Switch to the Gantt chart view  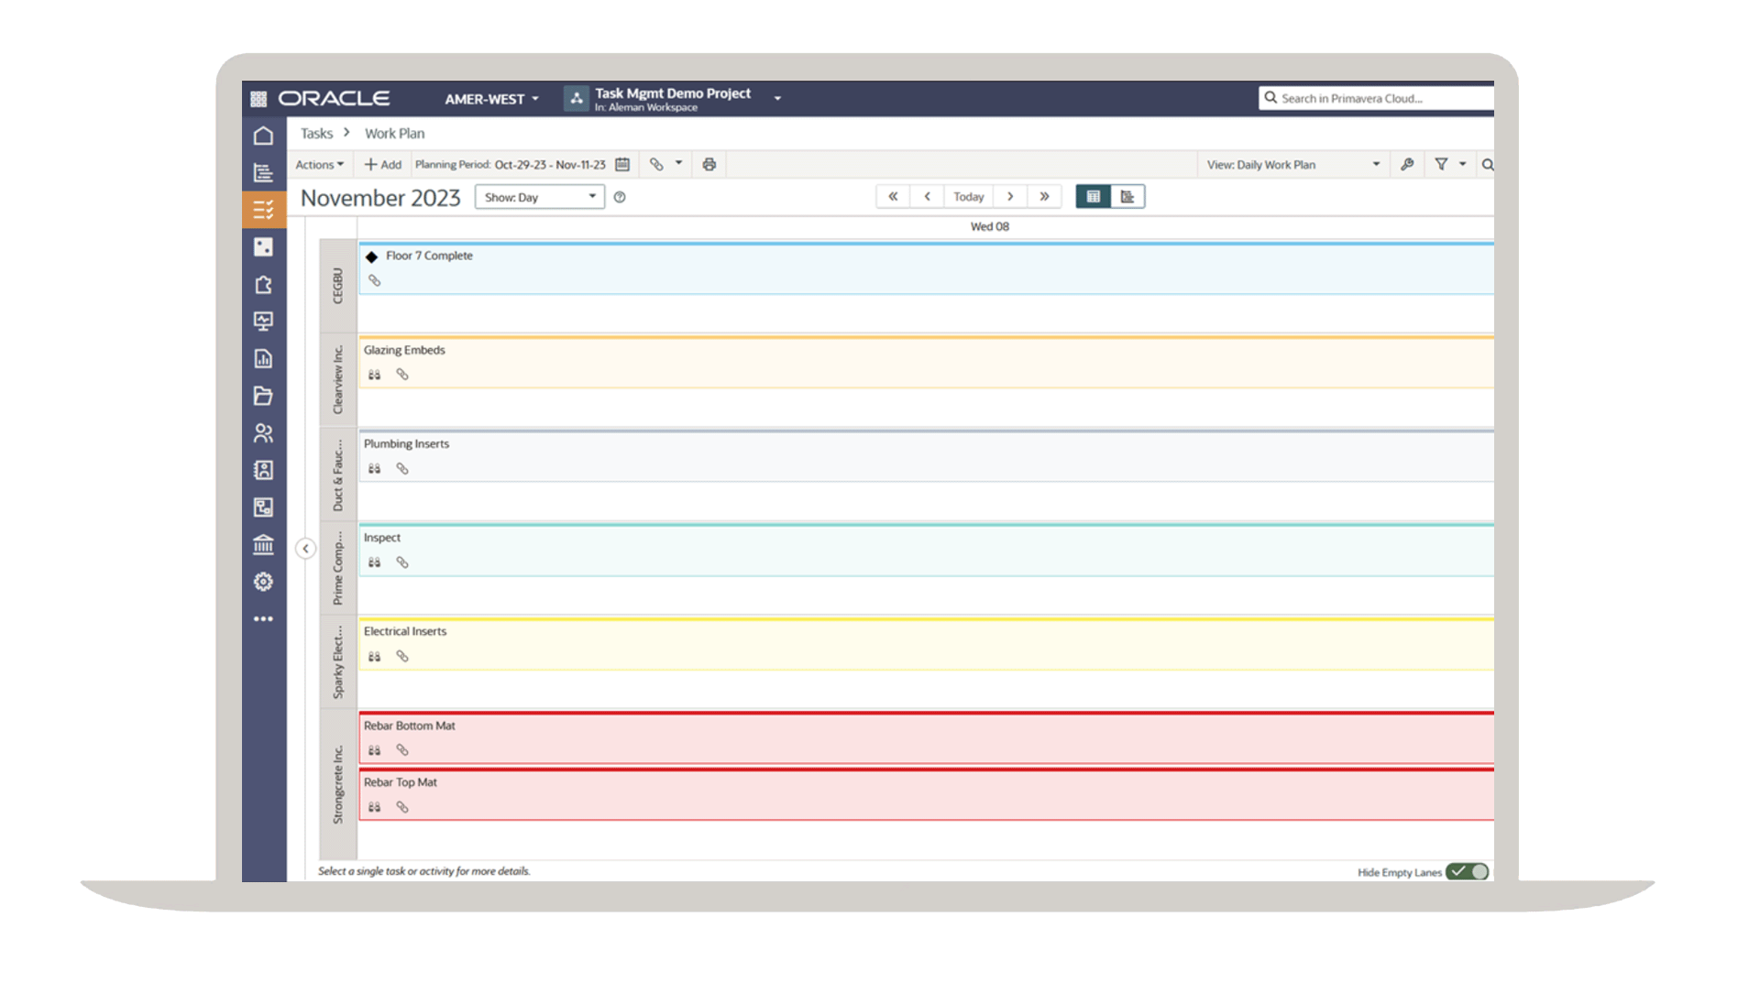tap(1127, 197)
